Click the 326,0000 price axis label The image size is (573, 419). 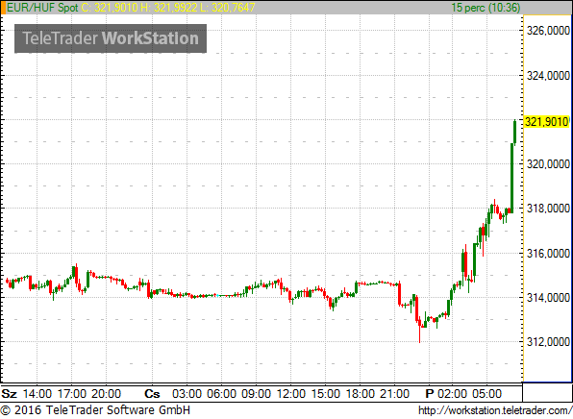pos(548,31)
